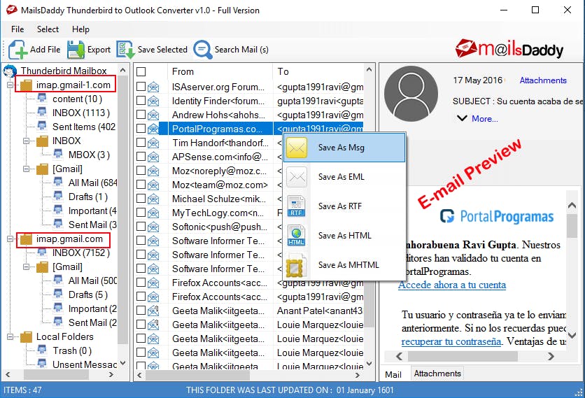Image resolution: width=585 pixels, height=398 pixels.
Task: Click the To column header
Action: click(x=318, y=71)
